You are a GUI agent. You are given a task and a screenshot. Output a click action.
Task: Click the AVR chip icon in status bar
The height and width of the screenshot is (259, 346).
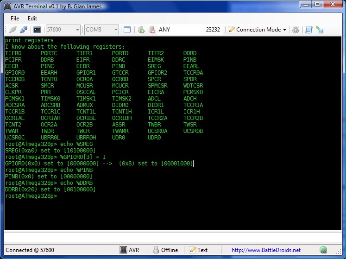[123, 250]
